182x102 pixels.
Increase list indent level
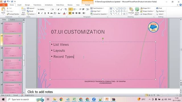click(83, 9)
